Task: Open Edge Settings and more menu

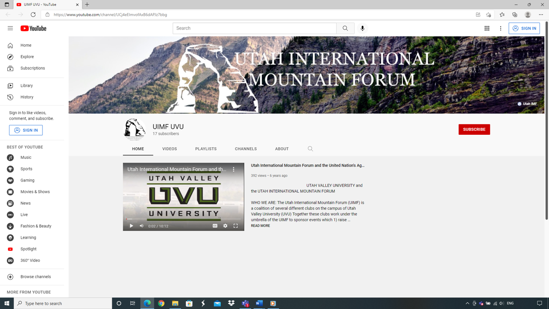Action: pyautogui.click(x=541, y=15)
